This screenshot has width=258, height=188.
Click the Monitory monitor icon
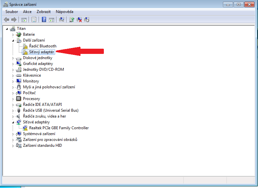(x=19, y=81)
